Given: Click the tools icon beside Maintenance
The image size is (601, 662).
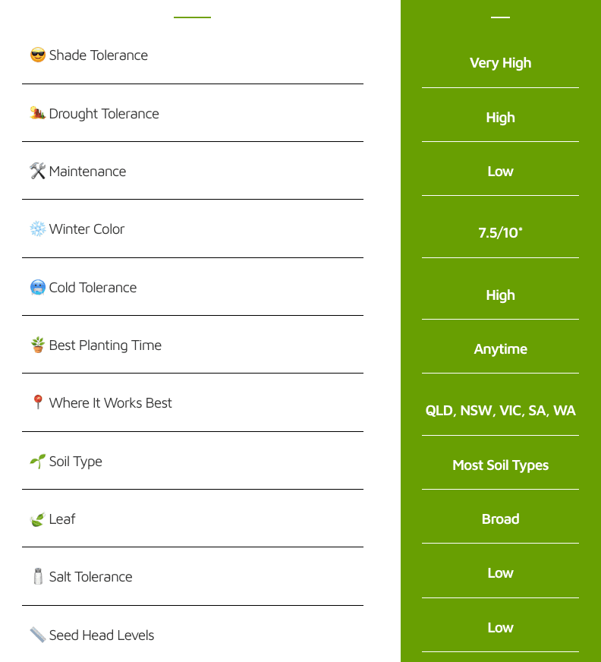Looking at the screenshot, I should 37,172.
